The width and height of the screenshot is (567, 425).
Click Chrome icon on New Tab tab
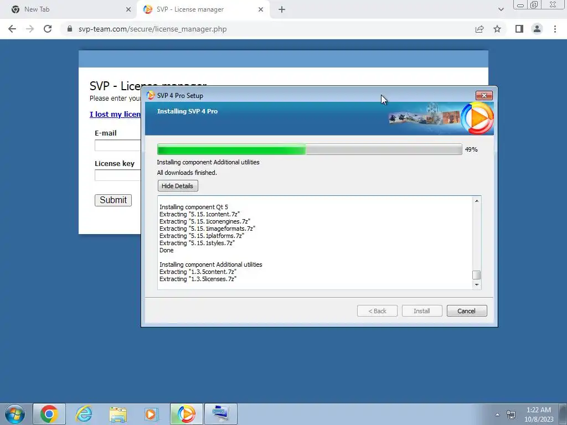pos(15,9)
